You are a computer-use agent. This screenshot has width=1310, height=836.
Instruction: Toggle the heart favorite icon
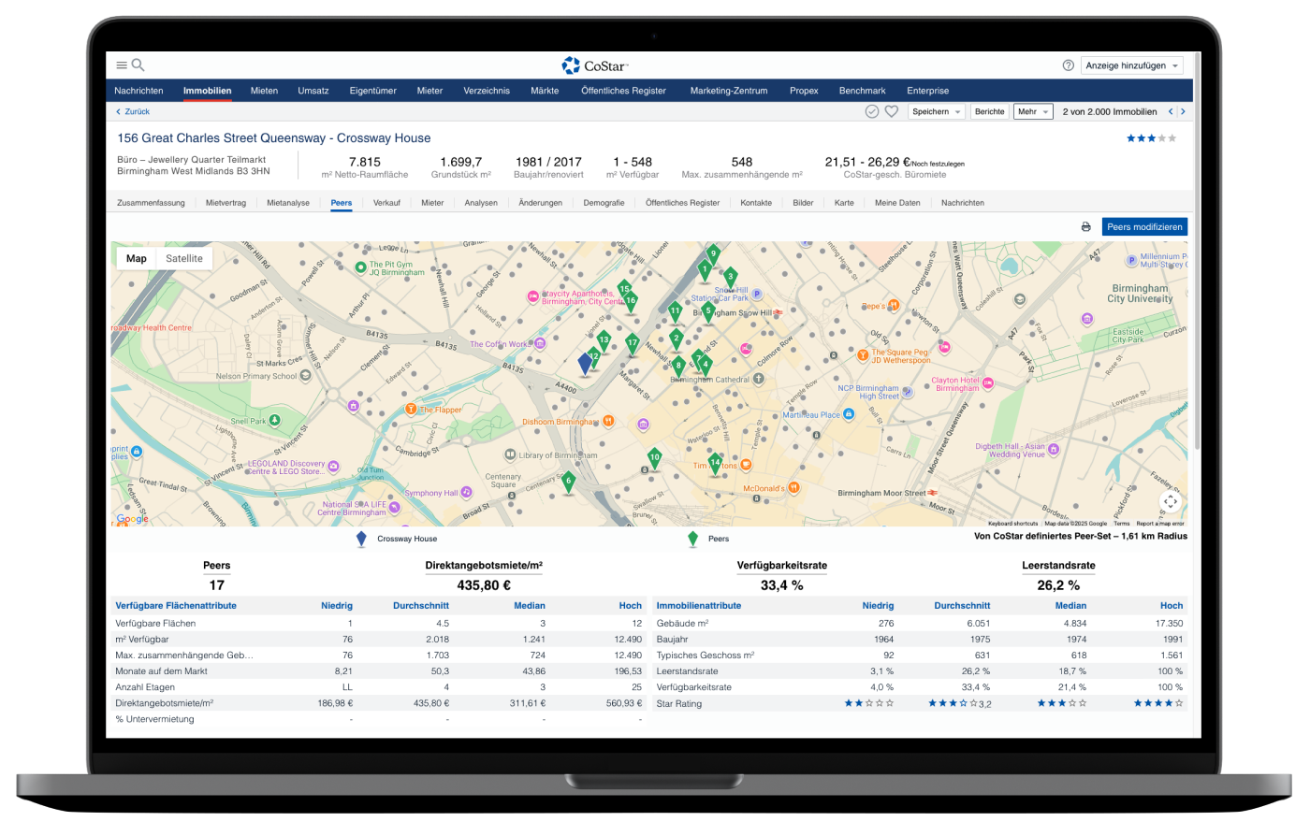892,111
